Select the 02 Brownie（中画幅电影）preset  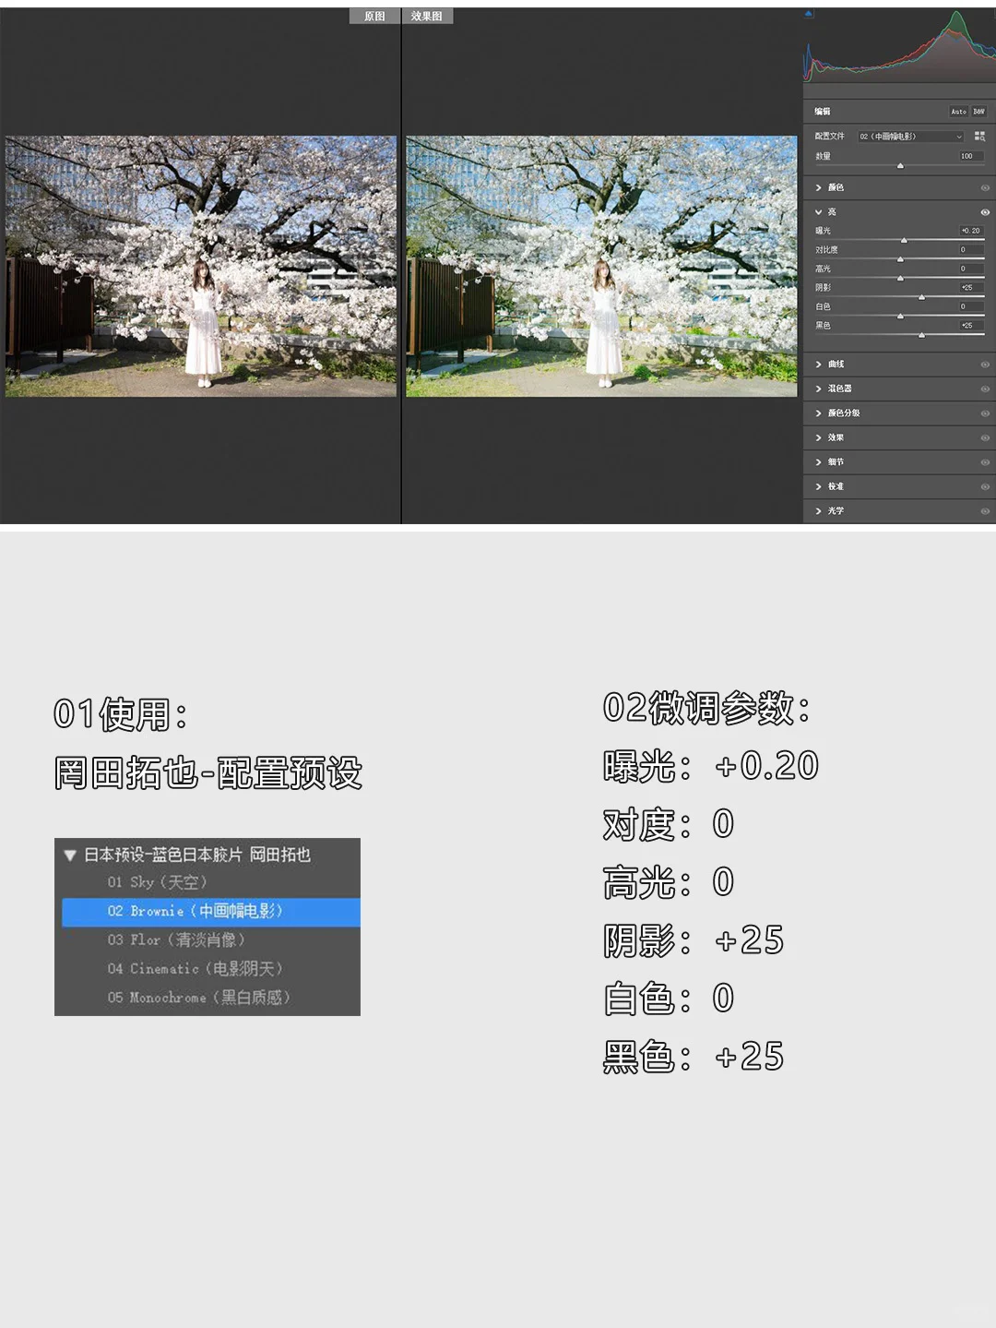[x=210, y=912]
